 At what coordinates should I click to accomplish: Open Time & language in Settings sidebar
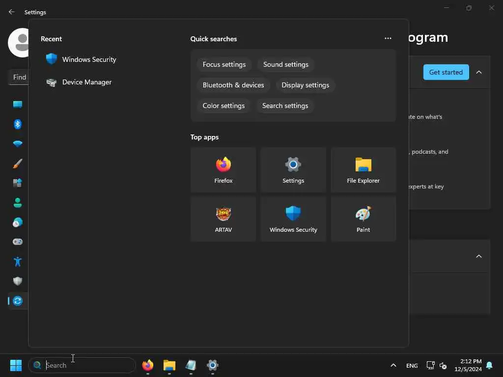click(x=18, y=222)
